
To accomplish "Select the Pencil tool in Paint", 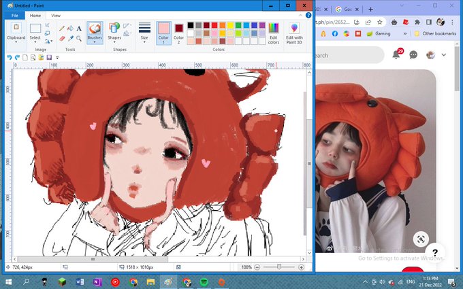I will [62, 29].
